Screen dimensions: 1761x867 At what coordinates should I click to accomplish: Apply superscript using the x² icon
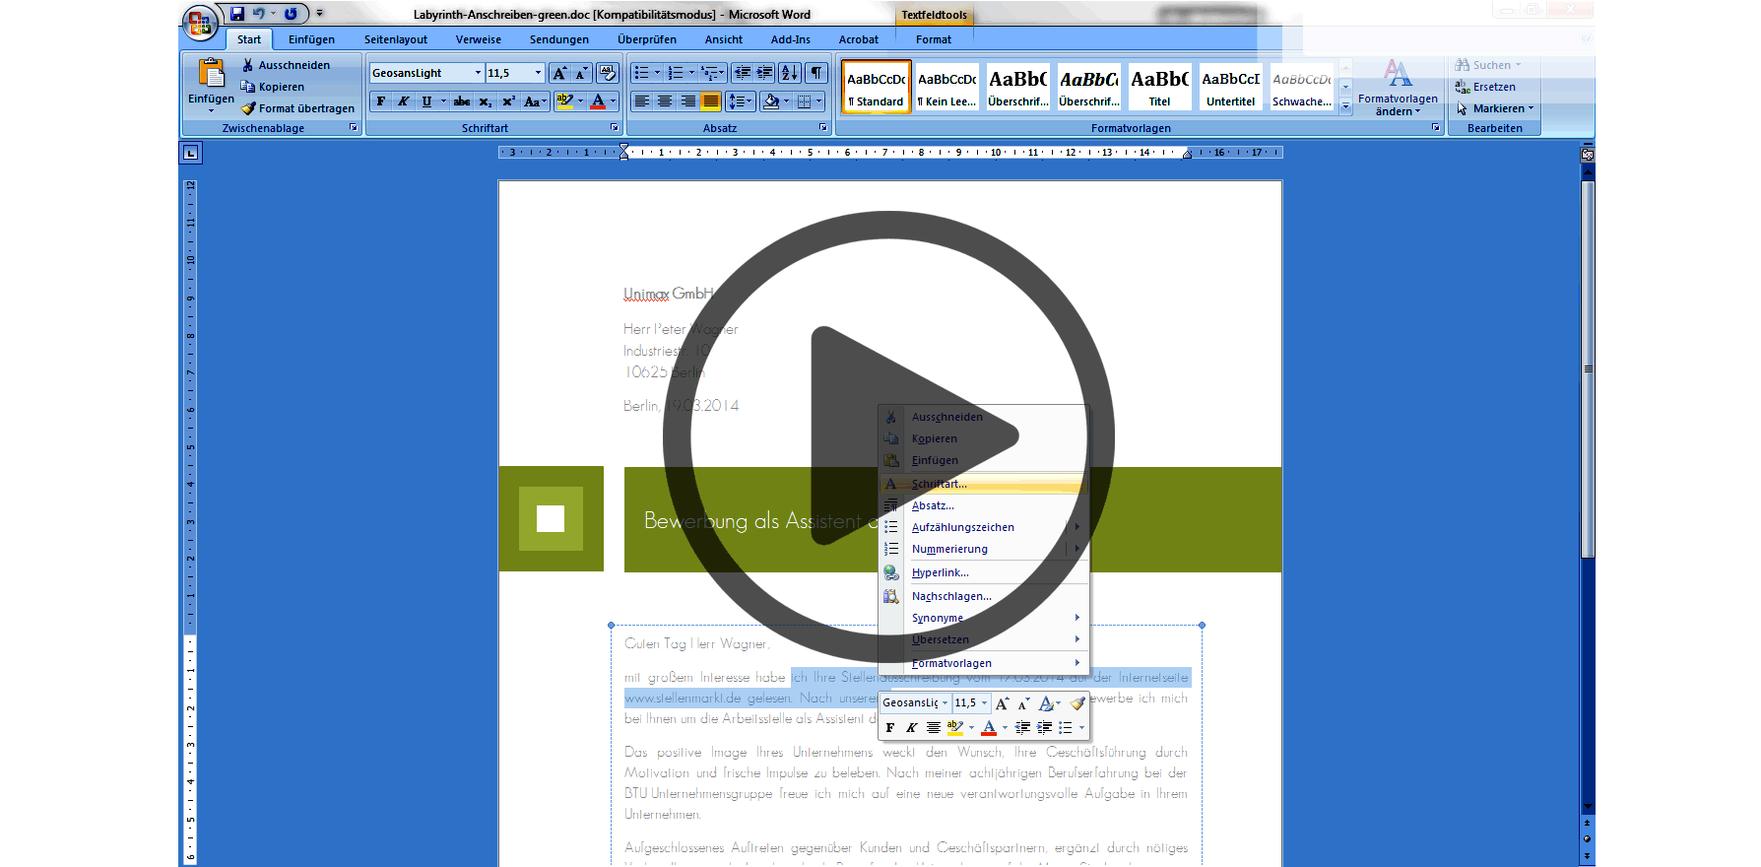[x=508, y=101]
